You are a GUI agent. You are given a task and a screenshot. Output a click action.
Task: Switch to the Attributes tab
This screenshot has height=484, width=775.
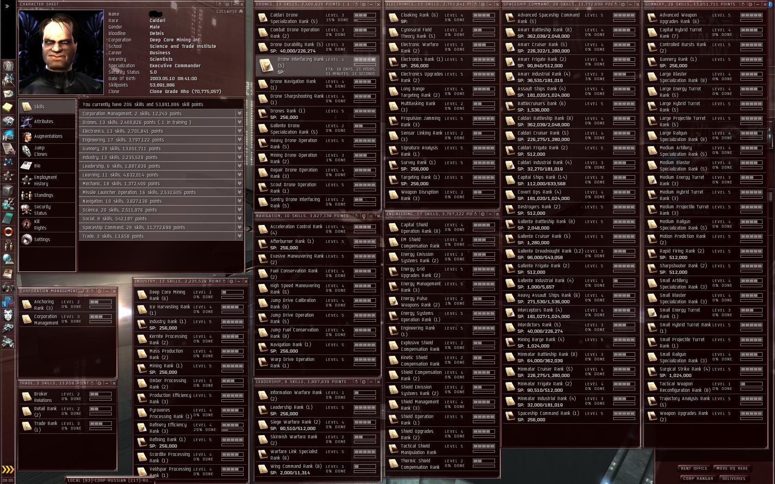(x=48, y=121)
